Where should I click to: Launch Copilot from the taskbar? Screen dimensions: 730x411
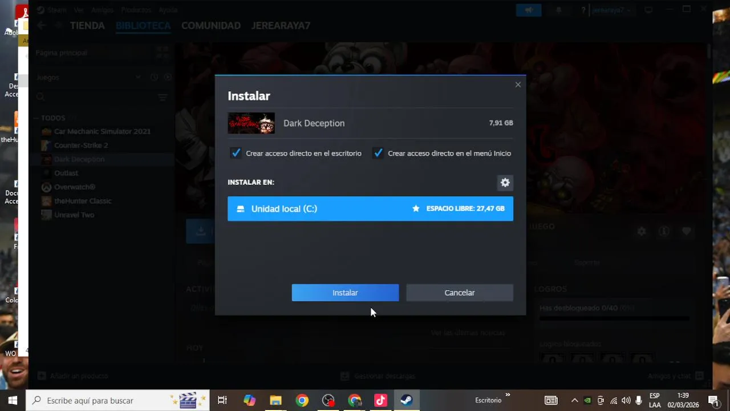click(x=249, y=400)
